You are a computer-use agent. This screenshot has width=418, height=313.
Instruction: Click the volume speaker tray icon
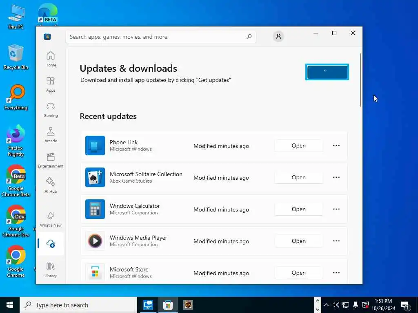coord(336,305)
